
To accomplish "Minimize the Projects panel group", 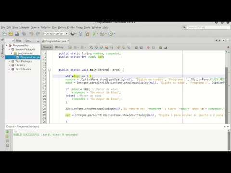I will pos(38,41).
